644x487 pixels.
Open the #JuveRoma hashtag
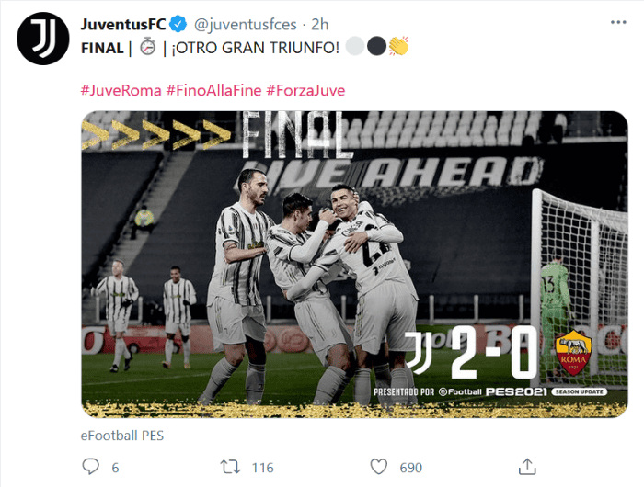(121, 90)
